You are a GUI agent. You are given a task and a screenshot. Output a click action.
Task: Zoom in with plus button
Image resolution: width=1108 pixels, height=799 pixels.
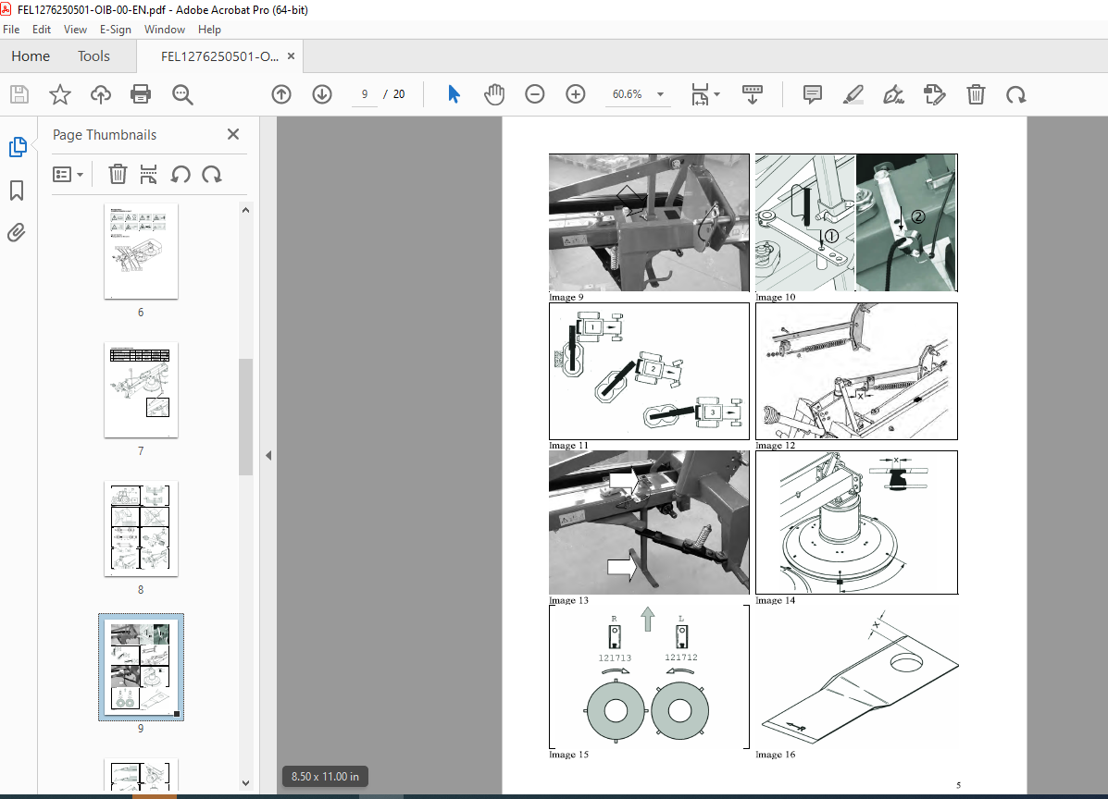(x=576, y=94)
